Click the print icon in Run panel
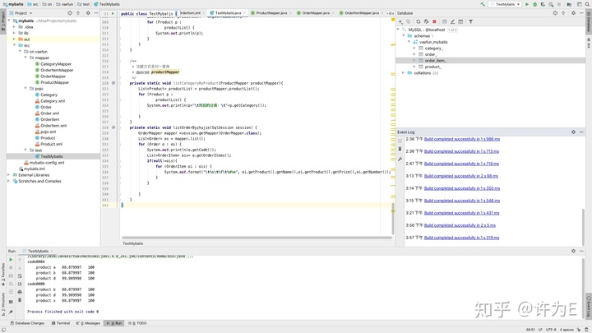Viewport: 592px width, 333px height. 20,292
